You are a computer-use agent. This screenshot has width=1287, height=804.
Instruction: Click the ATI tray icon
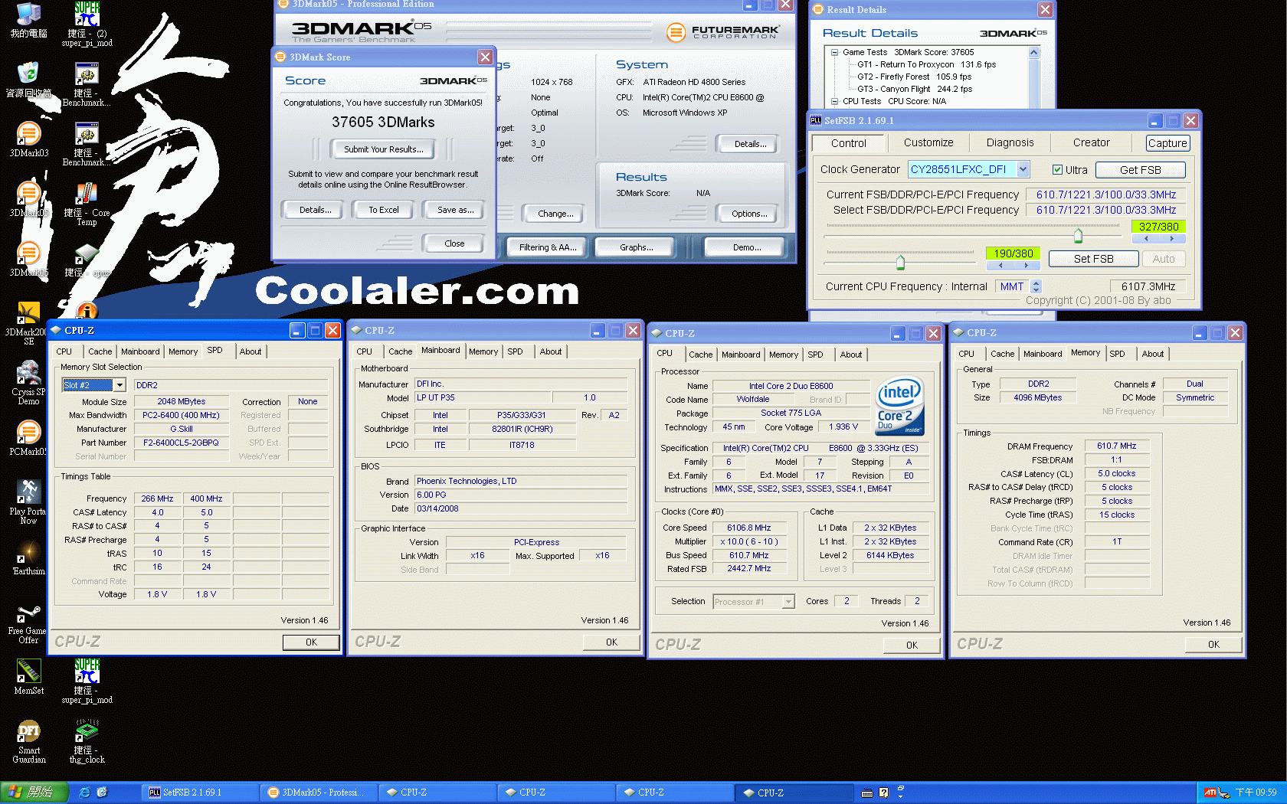click(1210, 793)
